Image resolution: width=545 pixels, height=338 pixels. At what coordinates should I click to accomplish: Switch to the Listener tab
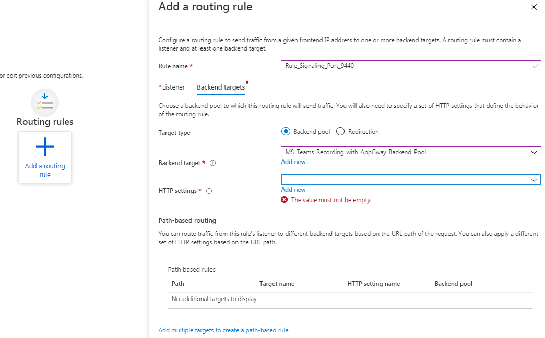172,87
